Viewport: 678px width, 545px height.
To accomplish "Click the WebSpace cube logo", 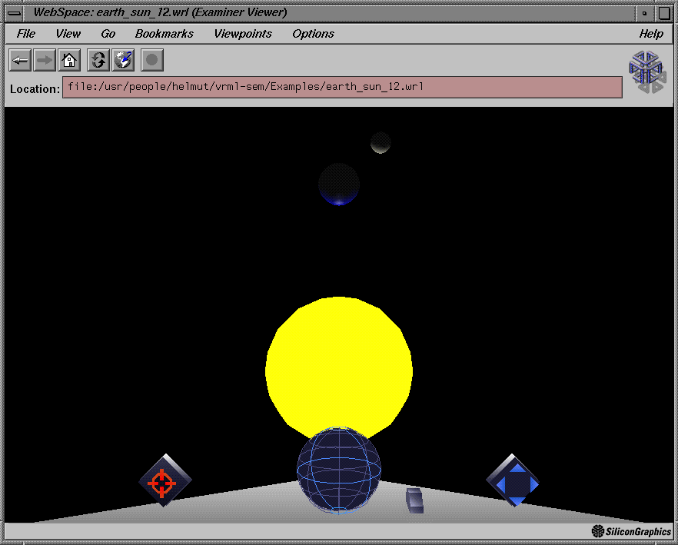I will pyautogui.click(x=646, y=71).
